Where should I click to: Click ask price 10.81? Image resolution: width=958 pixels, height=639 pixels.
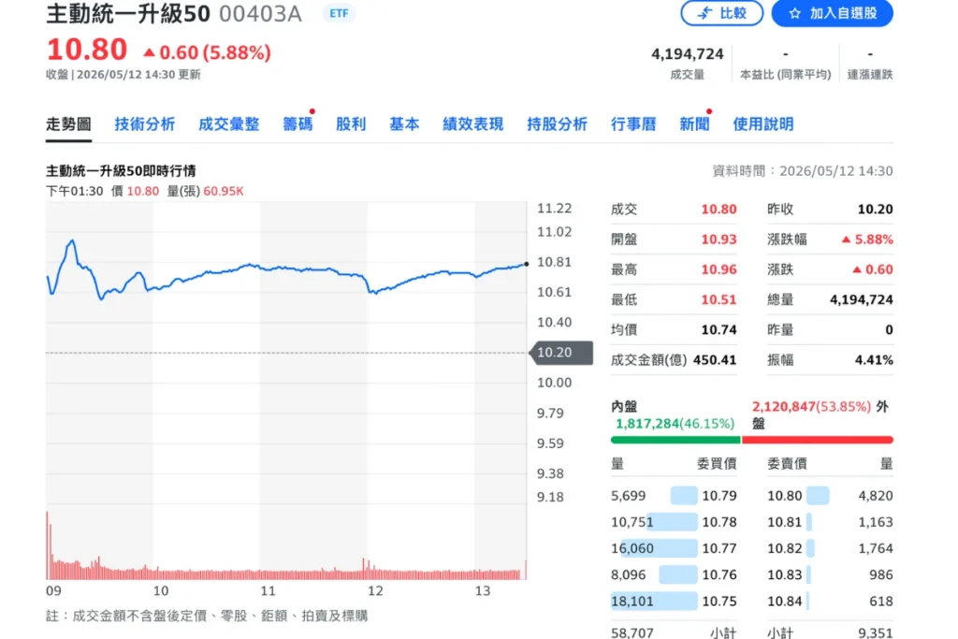pos(785,522)
